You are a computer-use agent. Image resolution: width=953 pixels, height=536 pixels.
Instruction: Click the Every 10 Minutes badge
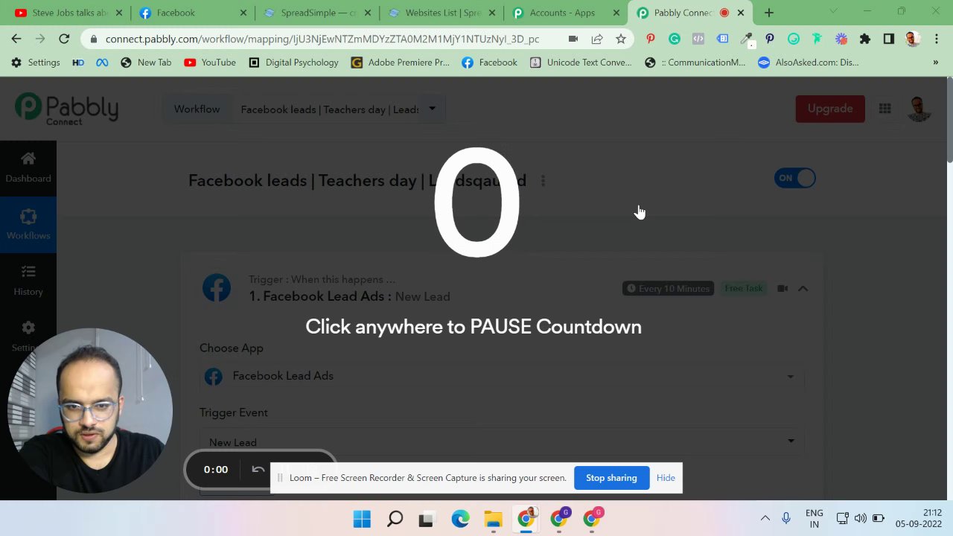[x=668, y=288]
